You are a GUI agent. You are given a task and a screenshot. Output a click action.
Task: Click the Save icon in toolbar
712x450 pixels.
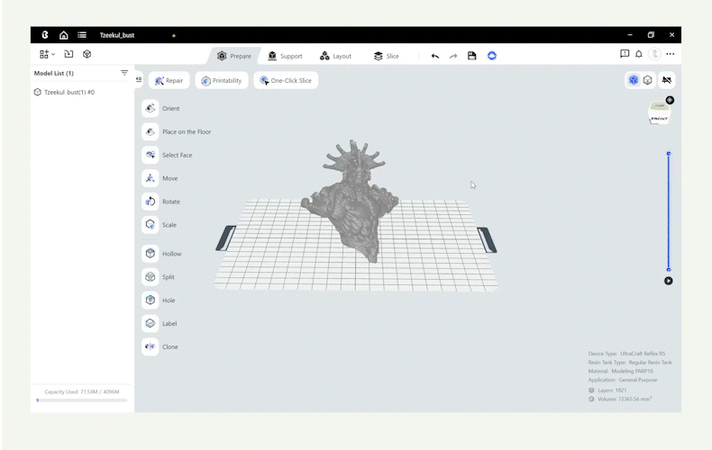pyautogui.click(x=471, y=56)
